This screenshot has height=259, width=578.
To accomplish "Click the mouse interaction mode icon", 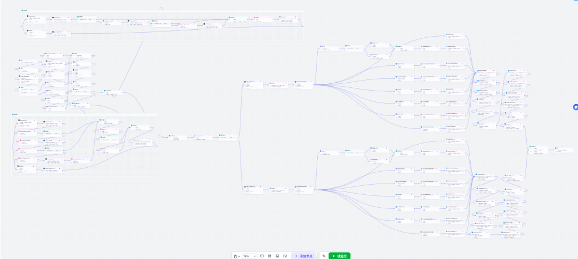I will tap(235, 256).
